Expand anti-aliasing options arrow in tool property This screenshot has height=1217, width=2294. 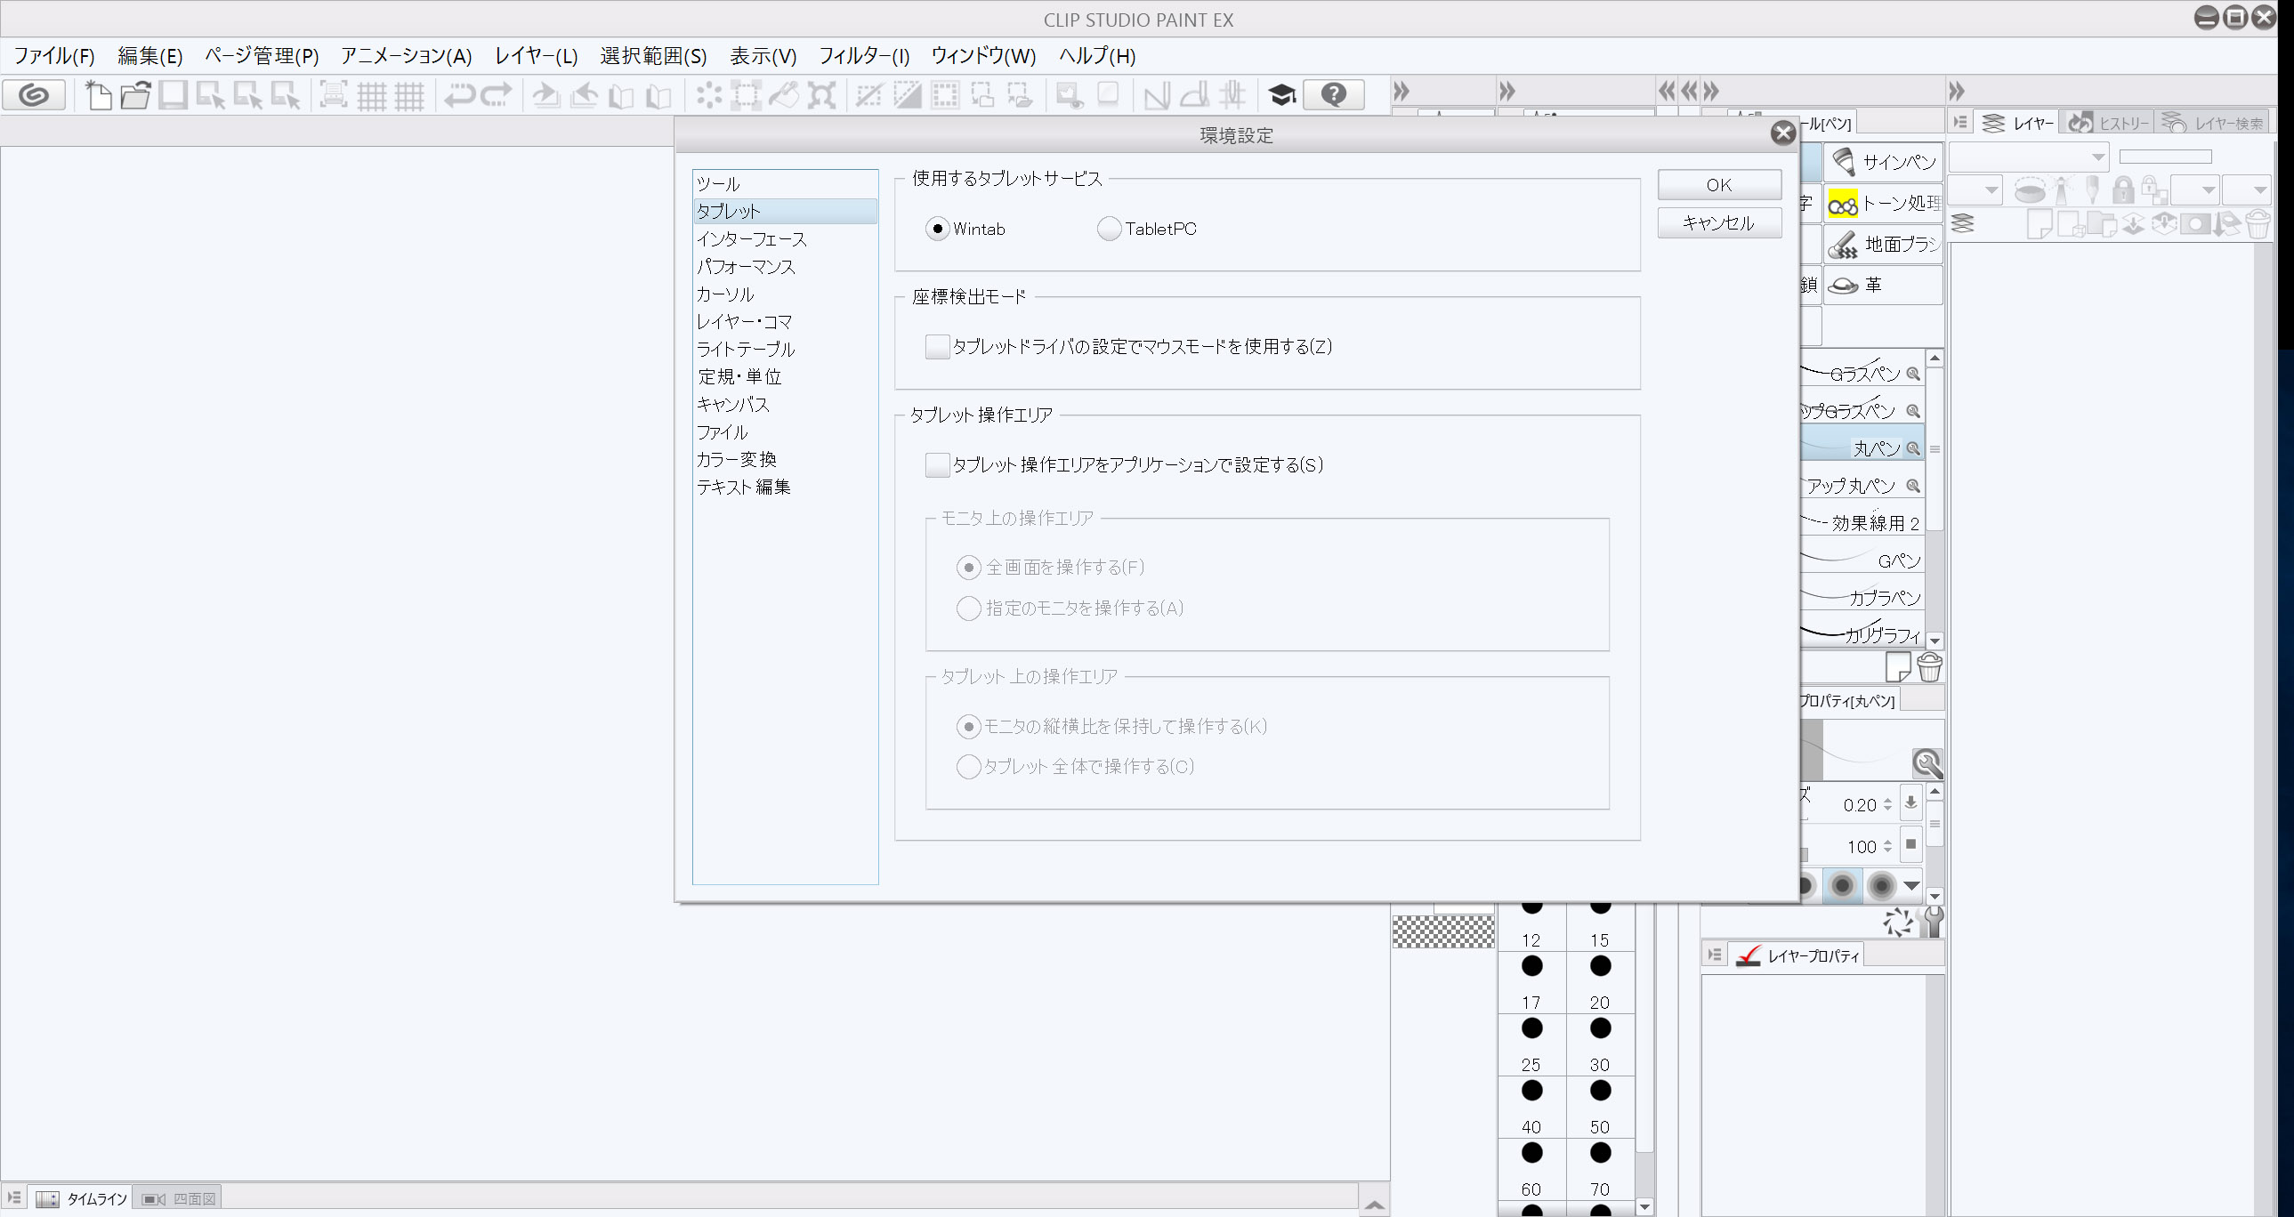coord(1911,885)
